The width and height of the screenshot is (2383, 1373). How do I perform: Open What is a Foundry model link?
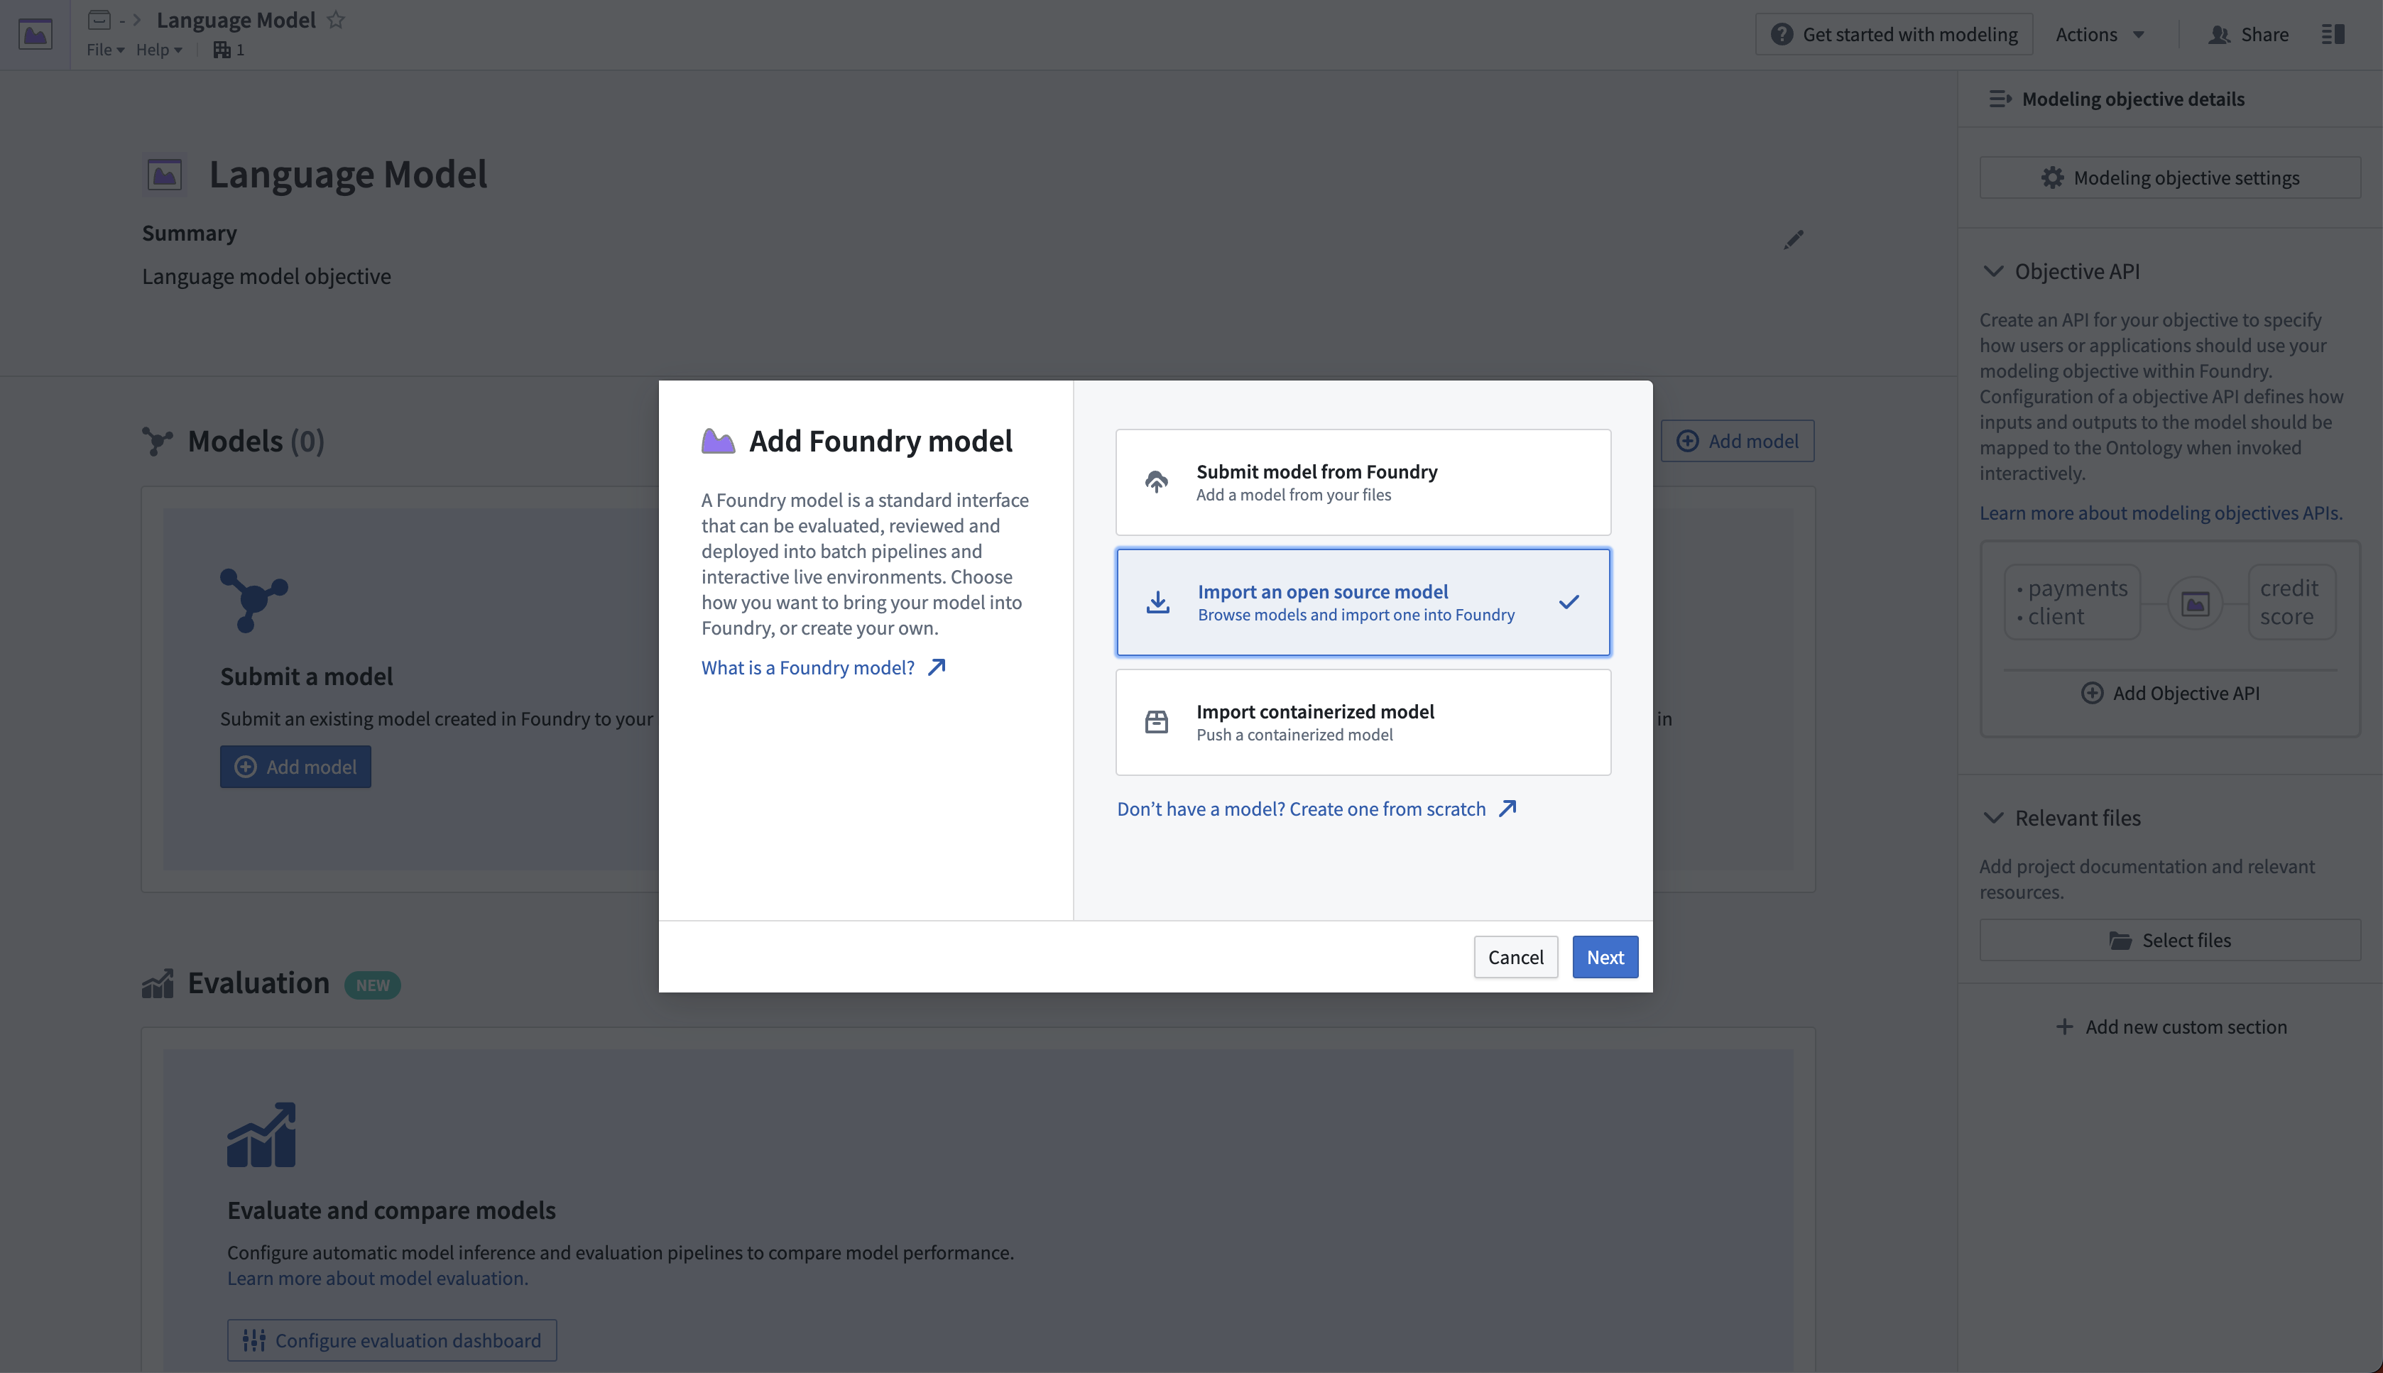(823, 667)
